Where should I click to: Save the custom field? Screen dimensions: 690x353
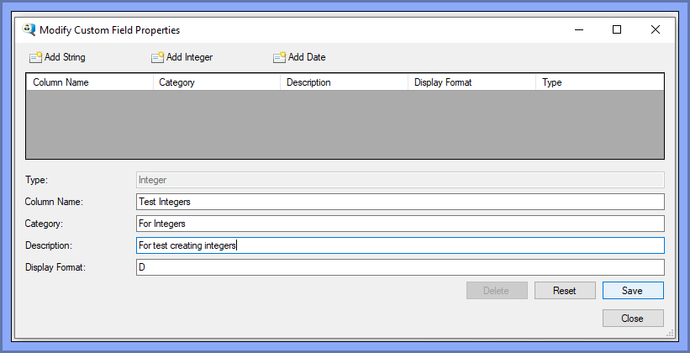pyautogui.click(x=633, y=291)
